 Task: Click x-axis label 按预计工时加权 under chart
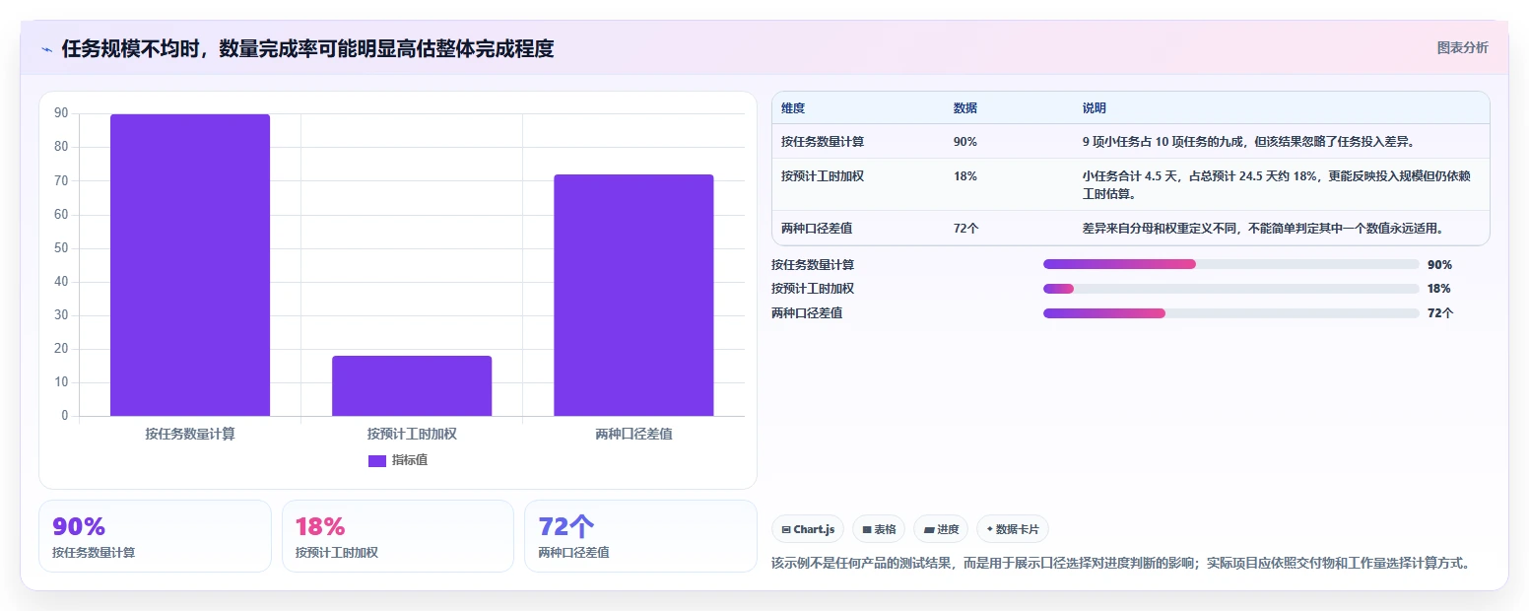(412, 434)
